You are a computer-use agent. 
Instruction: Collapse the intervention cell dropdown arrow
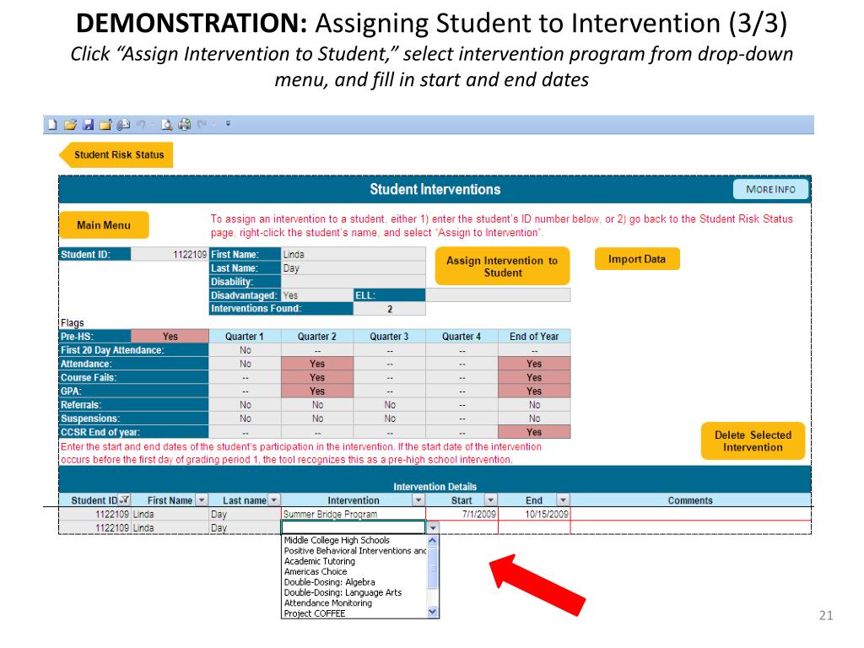click(433, 528)
